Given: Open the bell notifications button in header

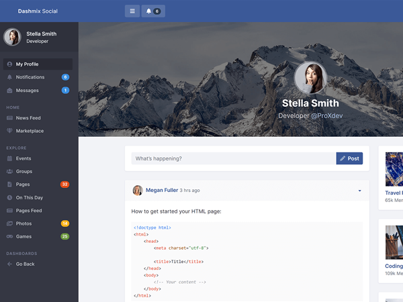Looking at the screenshot, I should tap(153, 11).
